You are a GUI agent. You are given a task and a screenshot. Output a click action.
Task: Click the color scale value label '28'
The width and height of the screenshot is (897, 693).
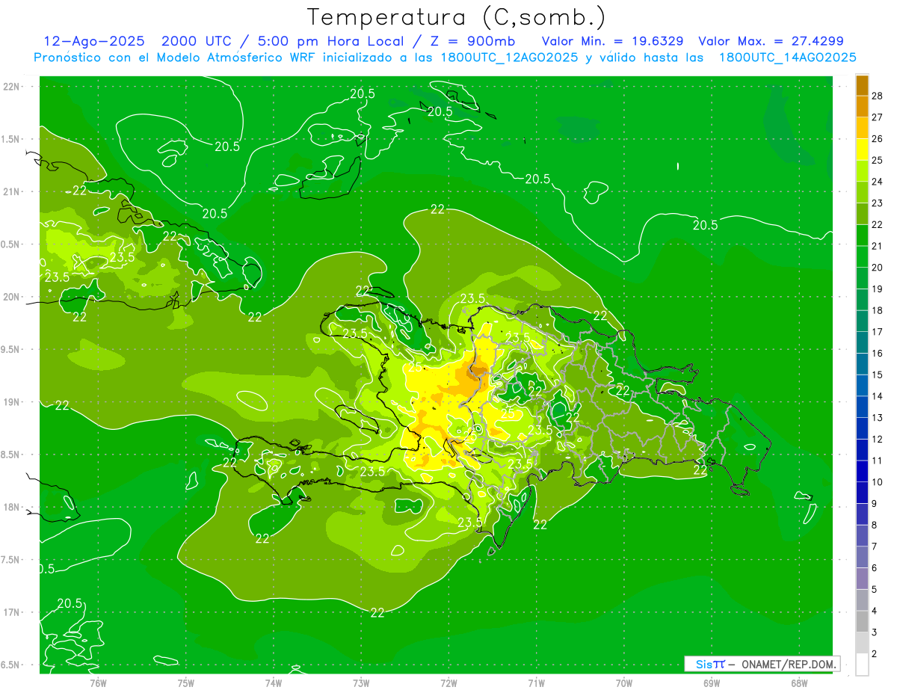(x=877, y=95)
